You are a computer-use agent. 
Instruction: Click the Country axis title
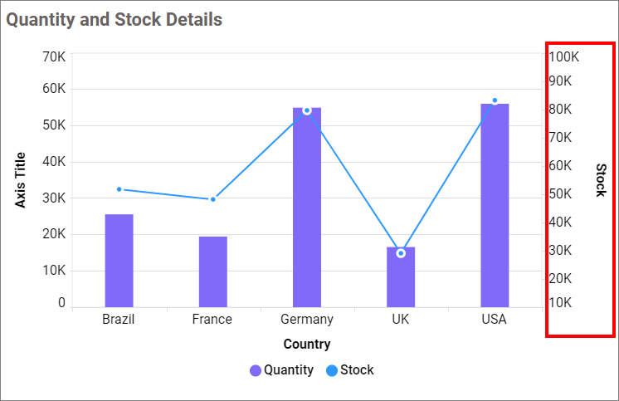[307, 344]
